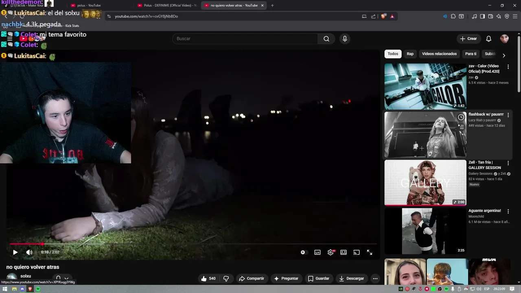This screenshot has height=293, width=521.
Task: Open the browser hamburger main menu
Action: tap(515, 16)
